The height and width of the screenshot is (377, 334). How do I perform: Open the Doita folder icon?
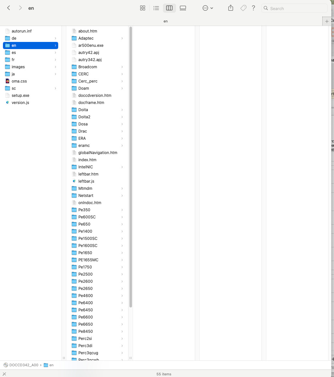74,110
